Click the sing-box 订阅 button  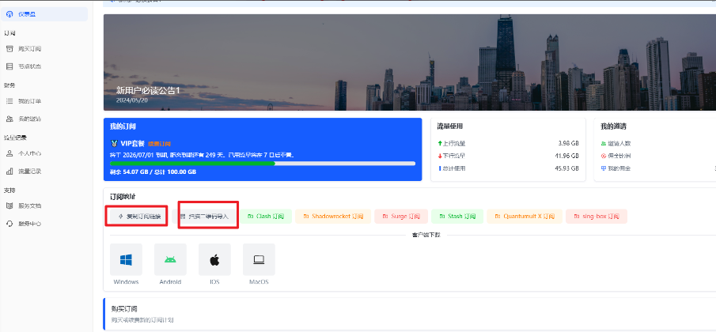597,216
